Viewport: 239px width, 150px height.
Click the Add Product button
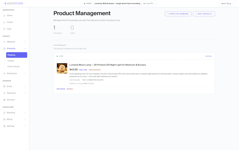204,14
